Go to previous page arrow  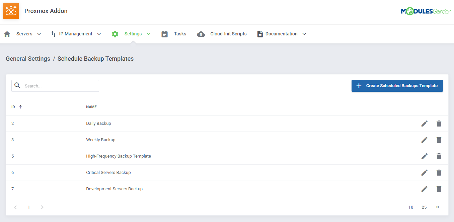pyautogui.click(x=15, y=207)
